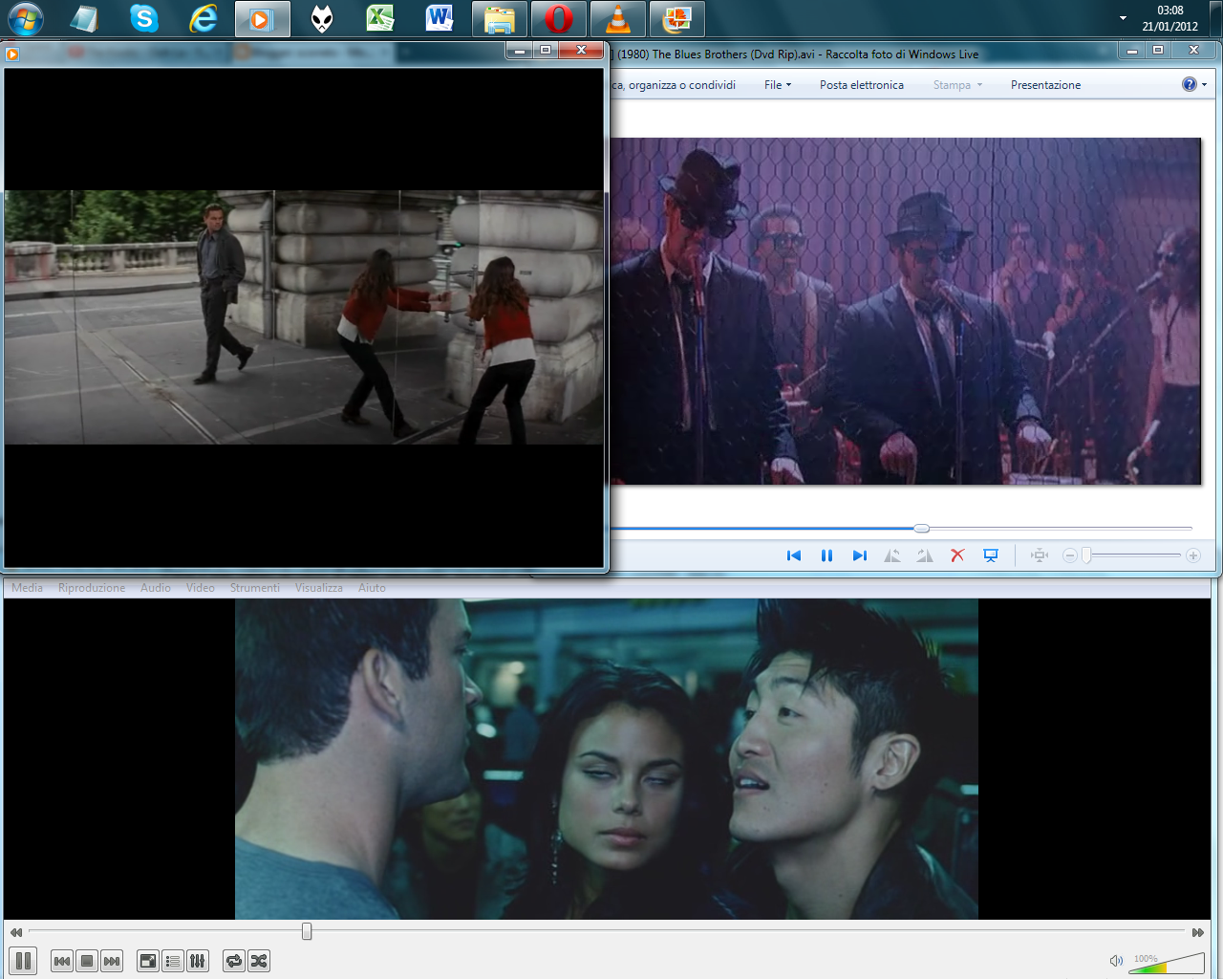Open the VLC Media menu
The height and width of the screenshot is (979, 1223).
[x=27, y=588]
